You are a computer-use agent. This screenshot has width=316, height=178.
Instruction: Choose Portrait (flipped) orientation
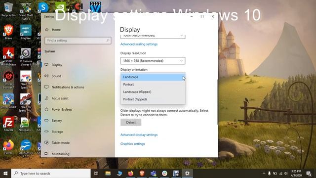pyautogui.click(x=153, y=99)
